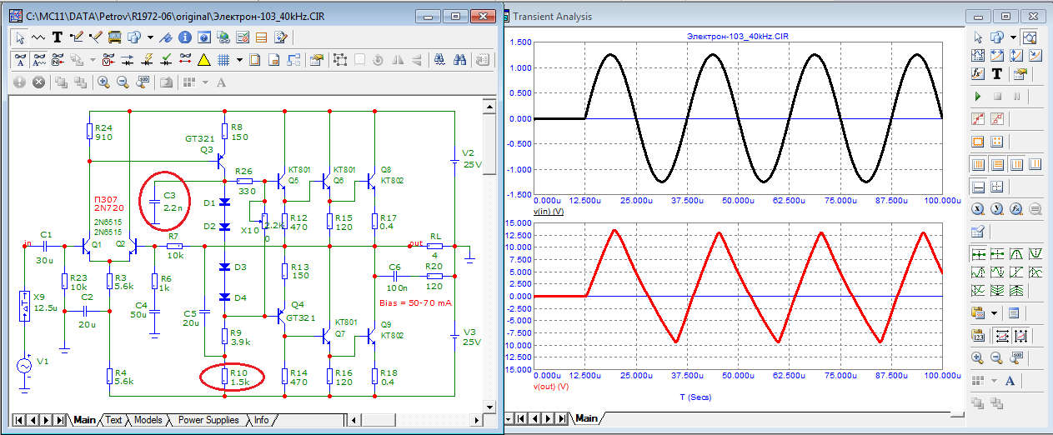This screenshot has height=435, width=1053.
Task: Click the Wire drawing tool
Action: pos(77,37)
